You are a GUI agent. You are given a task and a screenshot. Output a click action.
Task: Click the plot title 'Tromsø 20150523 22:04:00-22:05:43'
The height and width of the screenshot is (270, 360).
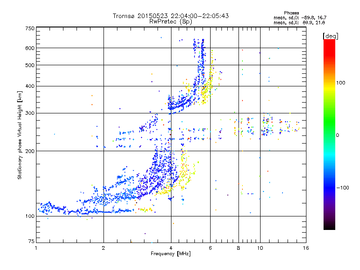[x=171, y=16]
